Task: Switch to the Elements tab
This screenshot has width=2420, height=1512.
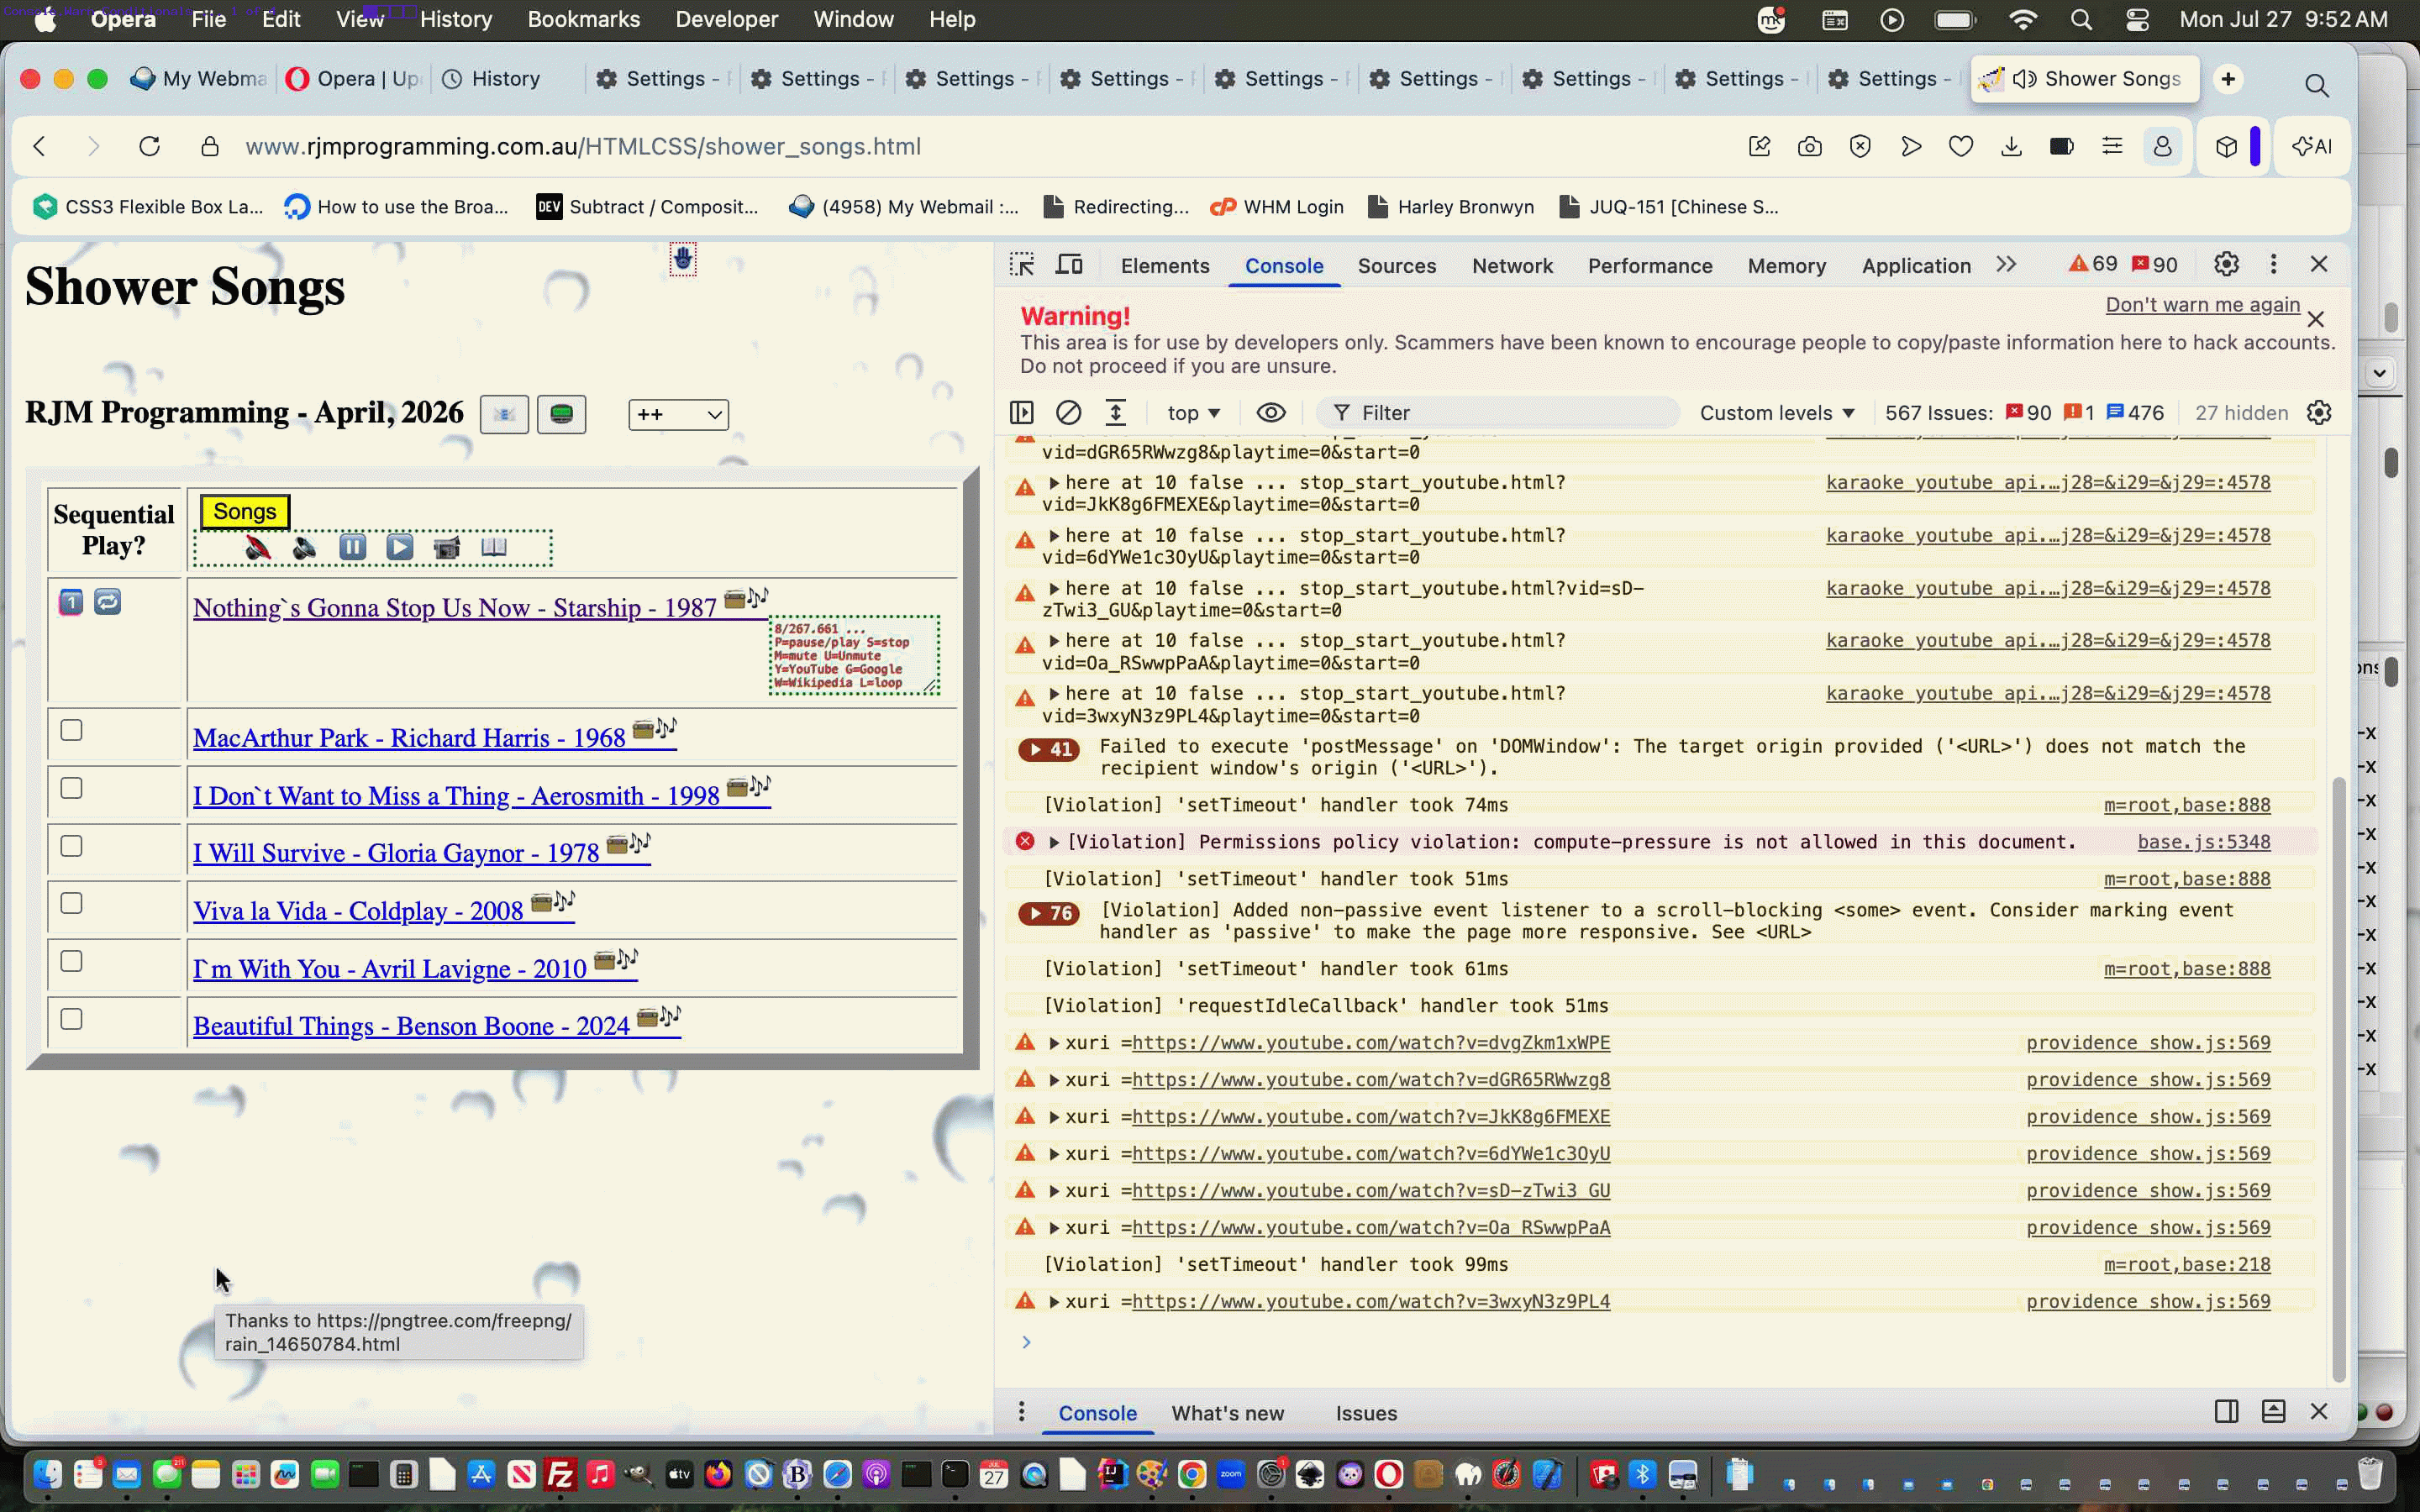Action: (1165, 266)
